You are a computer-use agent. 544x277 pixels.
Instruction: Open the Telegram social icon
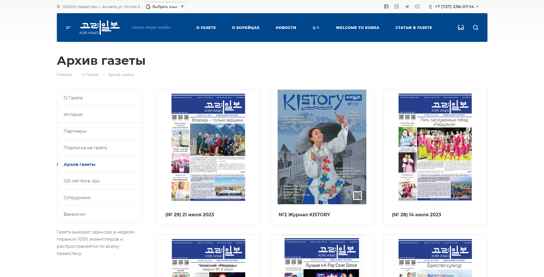coord(407,7)
